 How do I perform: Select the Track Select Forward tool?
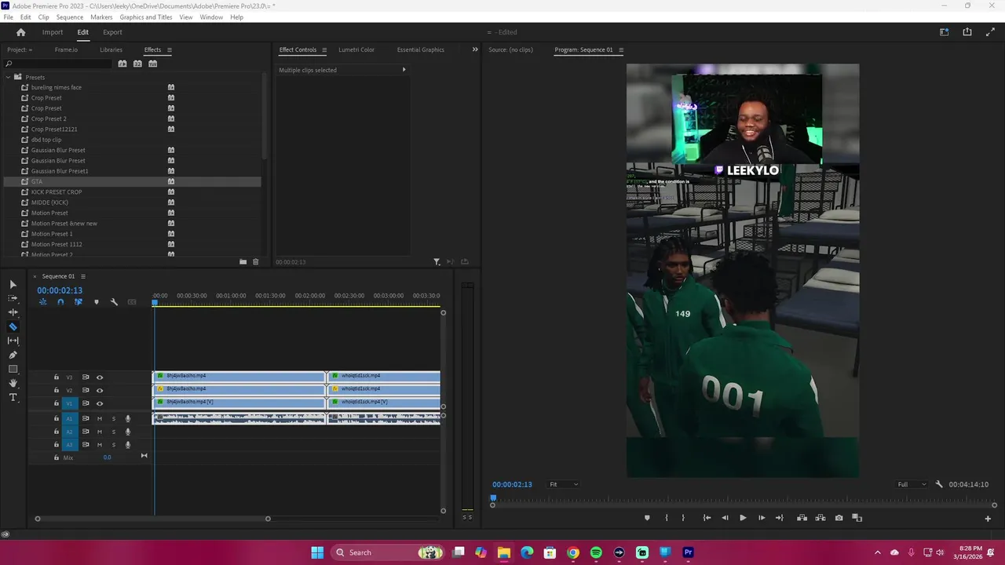click(x=13, y=298)
